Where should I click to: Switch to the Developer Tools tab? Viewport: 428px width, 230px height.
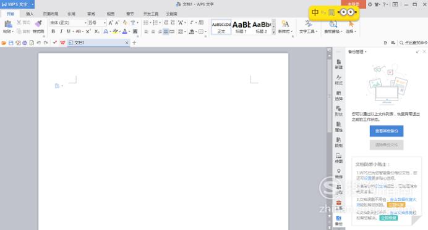151,14
